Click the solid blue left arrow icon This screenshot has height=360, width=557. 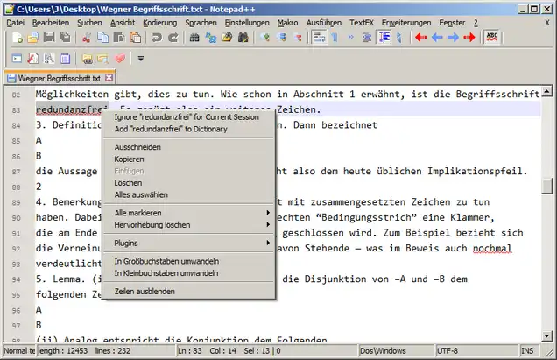[437, 38]
